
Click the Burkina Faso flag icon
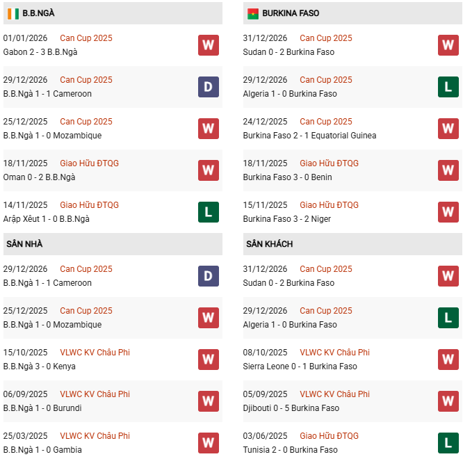pos(252,13)
